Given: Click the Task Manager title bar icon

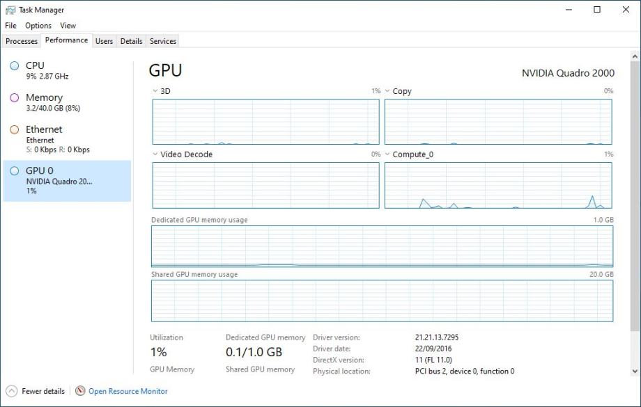Looking at the screenshot, I should 10,10.
